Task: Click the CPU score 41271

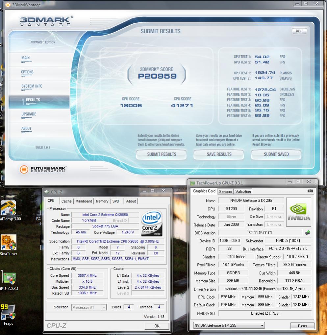Action: [x=182, y=106]
